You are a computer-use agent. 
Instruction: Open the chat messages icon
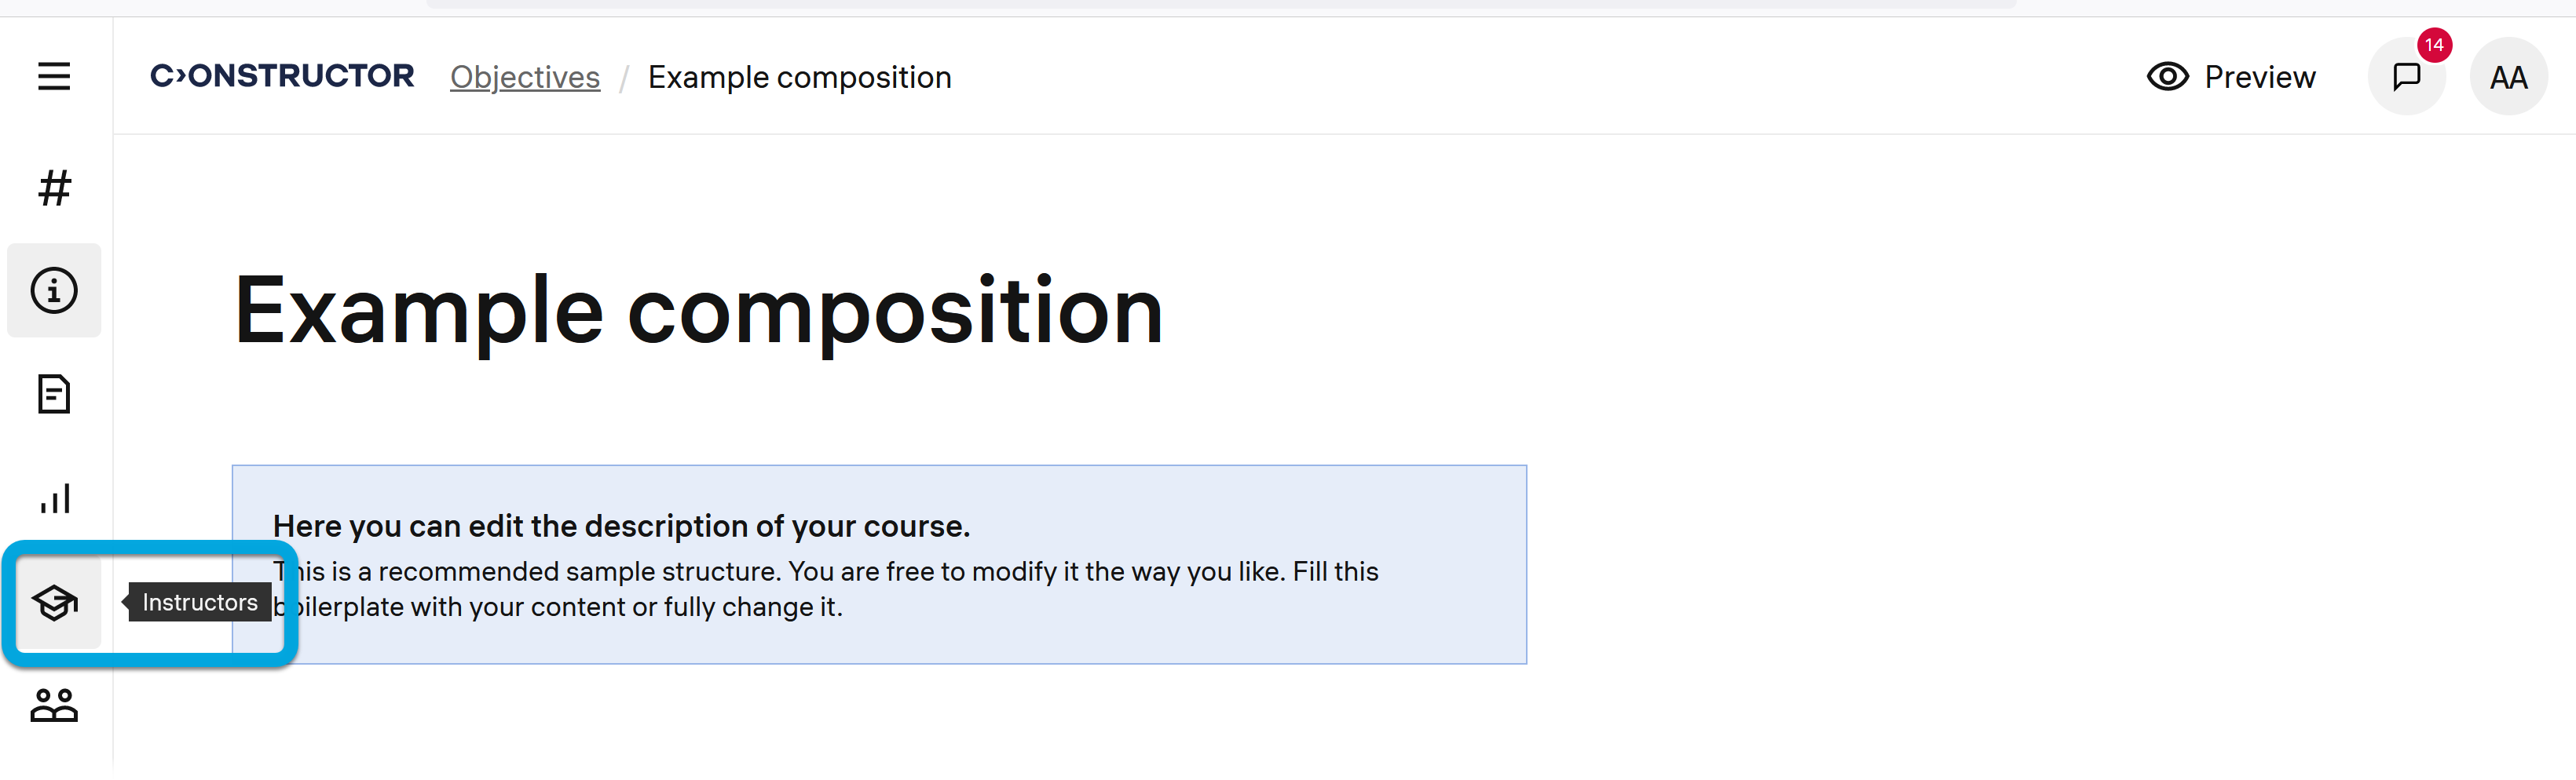coord(2405,77)
